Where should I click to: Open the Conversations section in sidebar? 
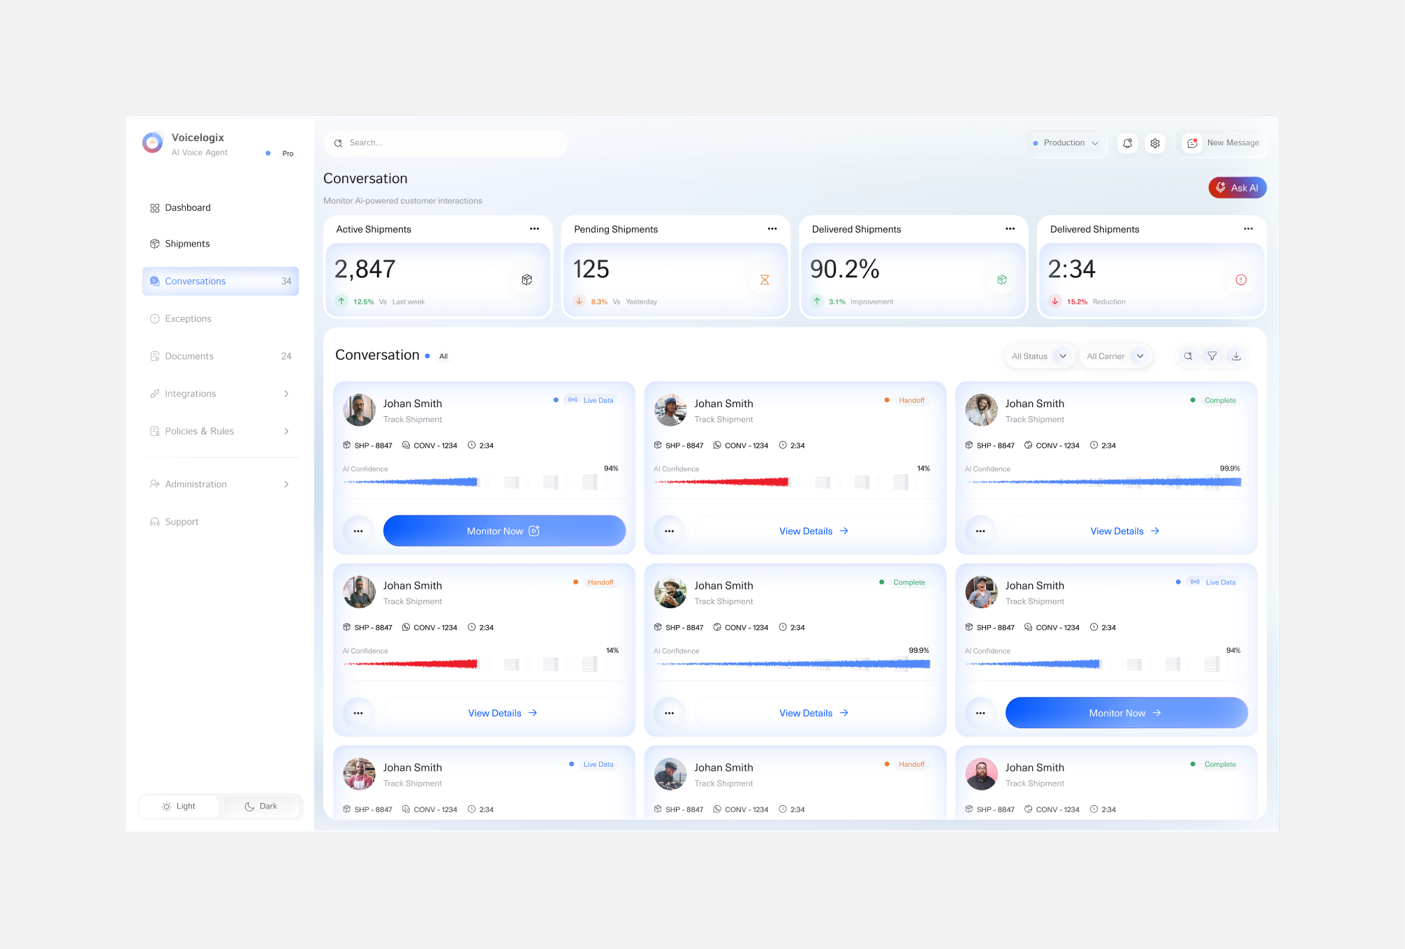pyautogui.click(x=196, y=281)
